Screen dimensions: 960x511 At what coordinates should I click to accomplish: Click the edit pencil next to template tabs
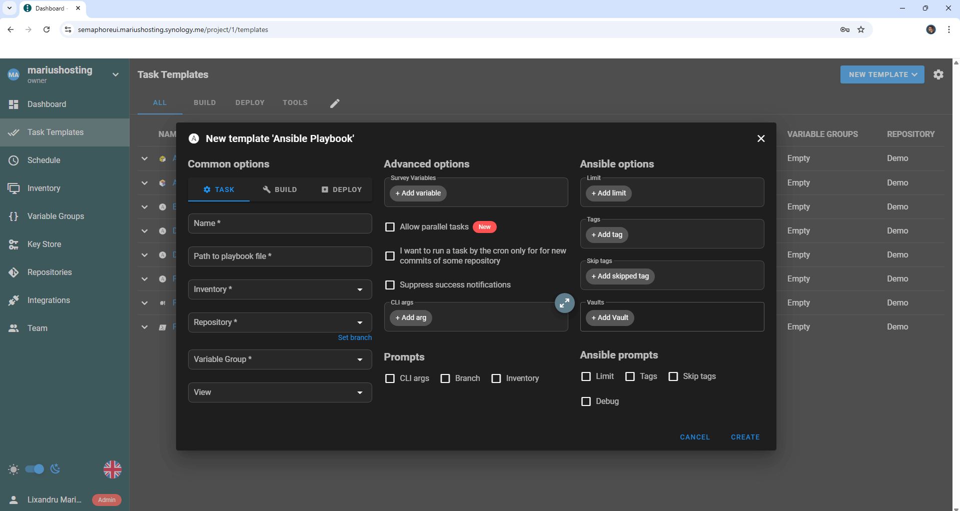click(x=334, y=103)
